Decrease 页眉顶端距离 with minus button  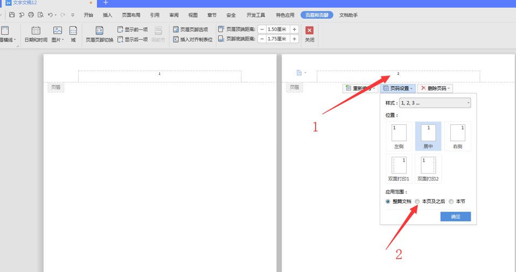262,29
